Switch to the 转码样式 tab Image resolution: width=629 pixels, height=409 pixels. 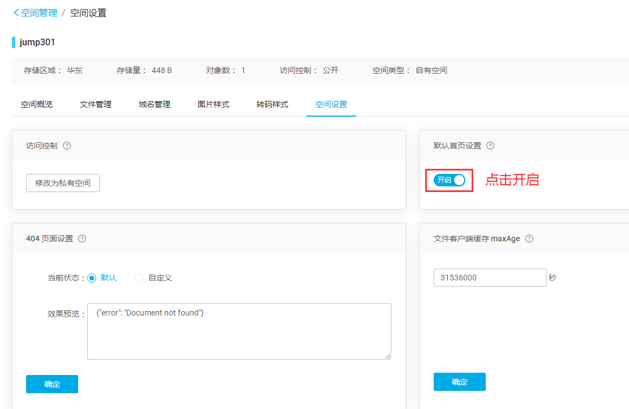coord(272,104)
